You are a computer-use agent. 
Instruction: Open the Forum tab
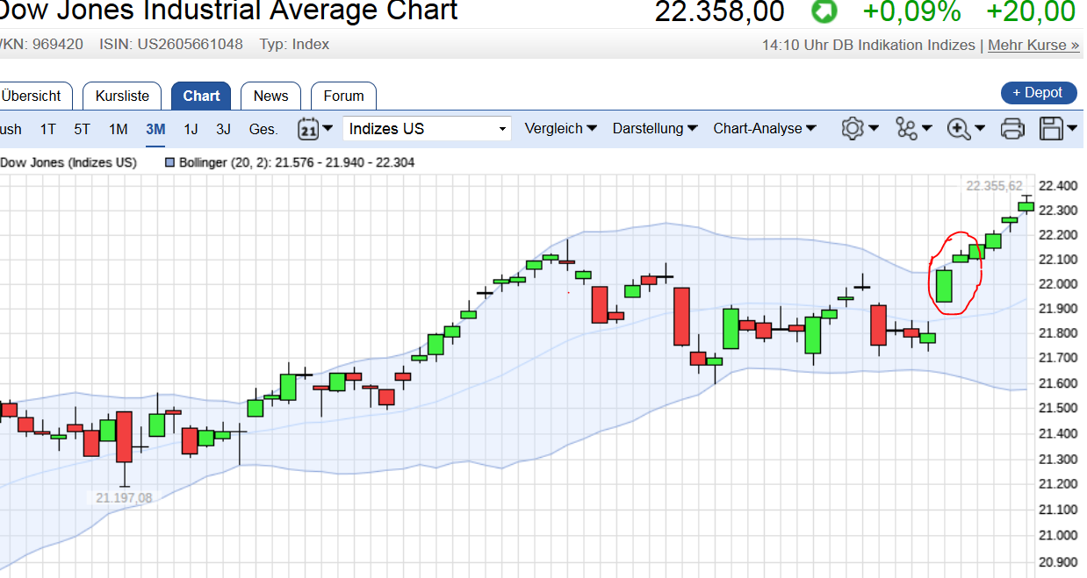(343, 96)
